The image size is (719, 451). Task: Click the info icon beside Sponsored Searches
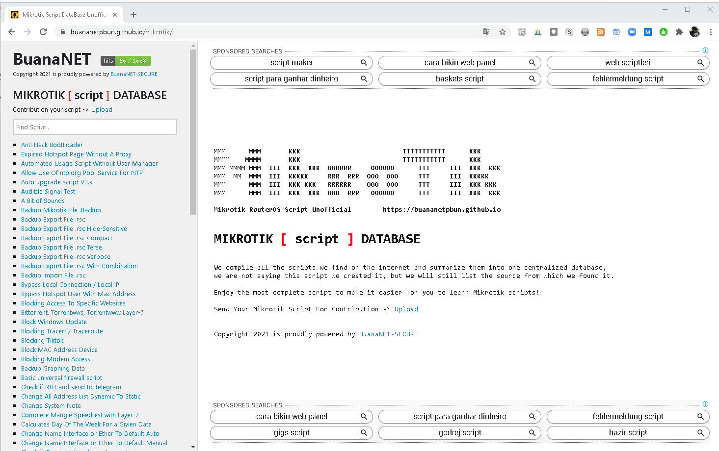(705, 50)
